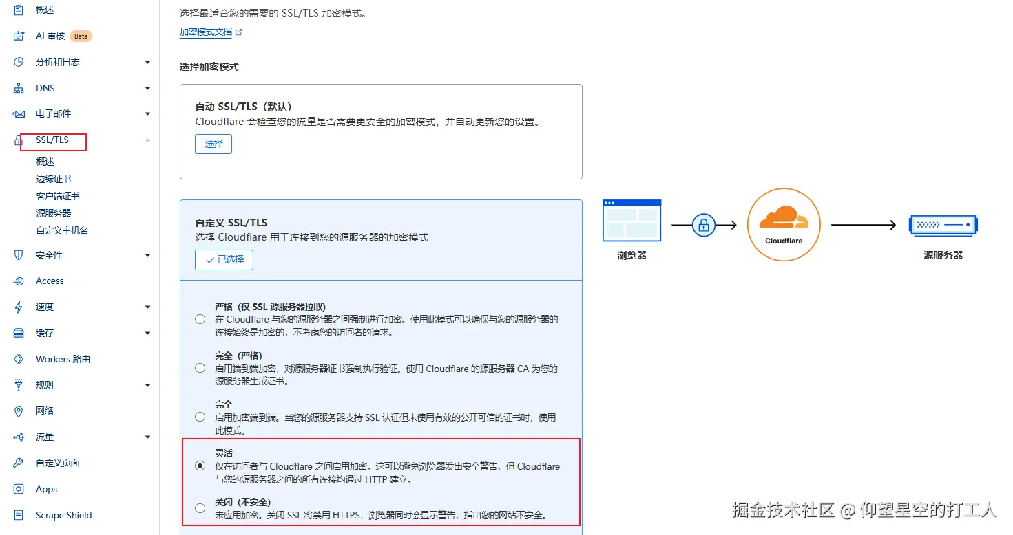Open the 客户端证书 submenu item
1013x535 pixels.
(x=58, y=196)
